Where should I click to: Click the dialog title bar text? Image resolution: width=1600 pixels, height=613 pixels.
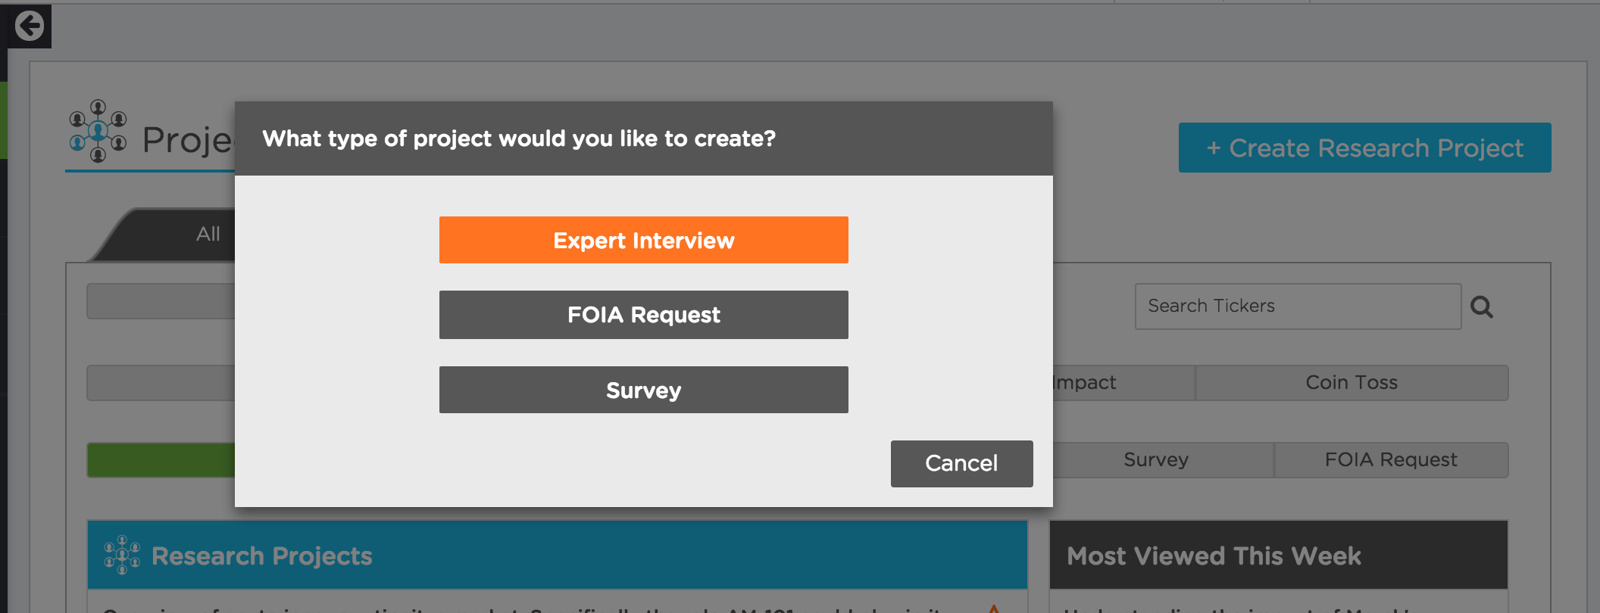pyautogui.click(x=519, y=138)
